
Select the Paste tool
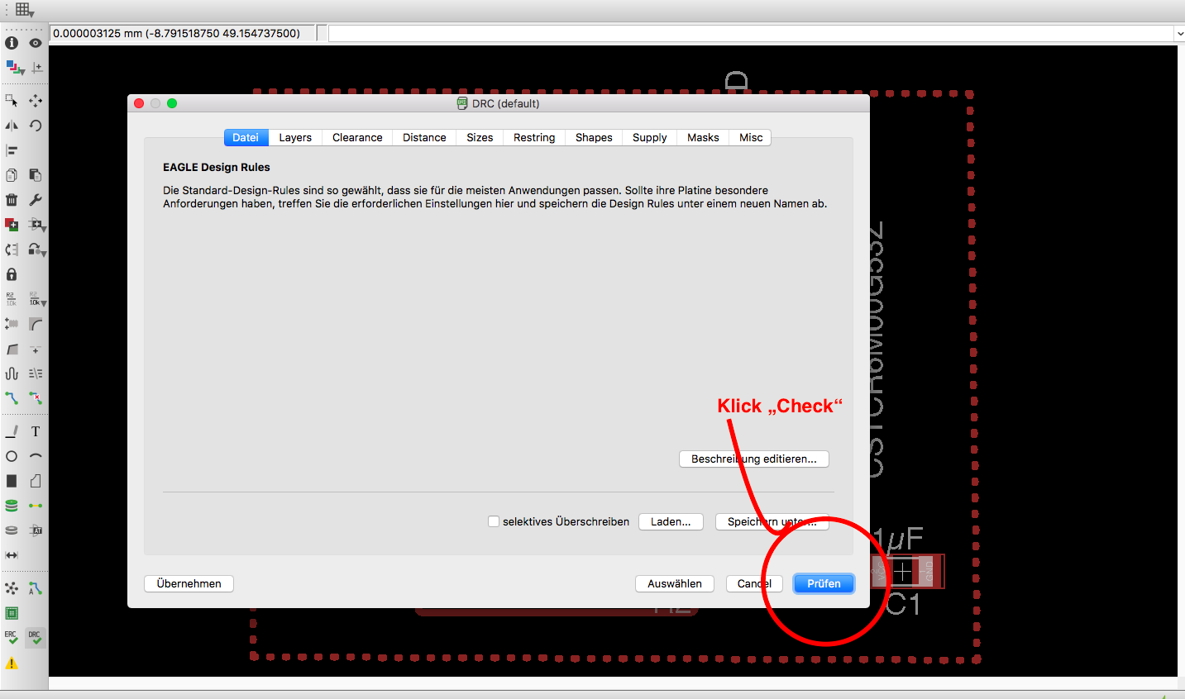(36, 175)
